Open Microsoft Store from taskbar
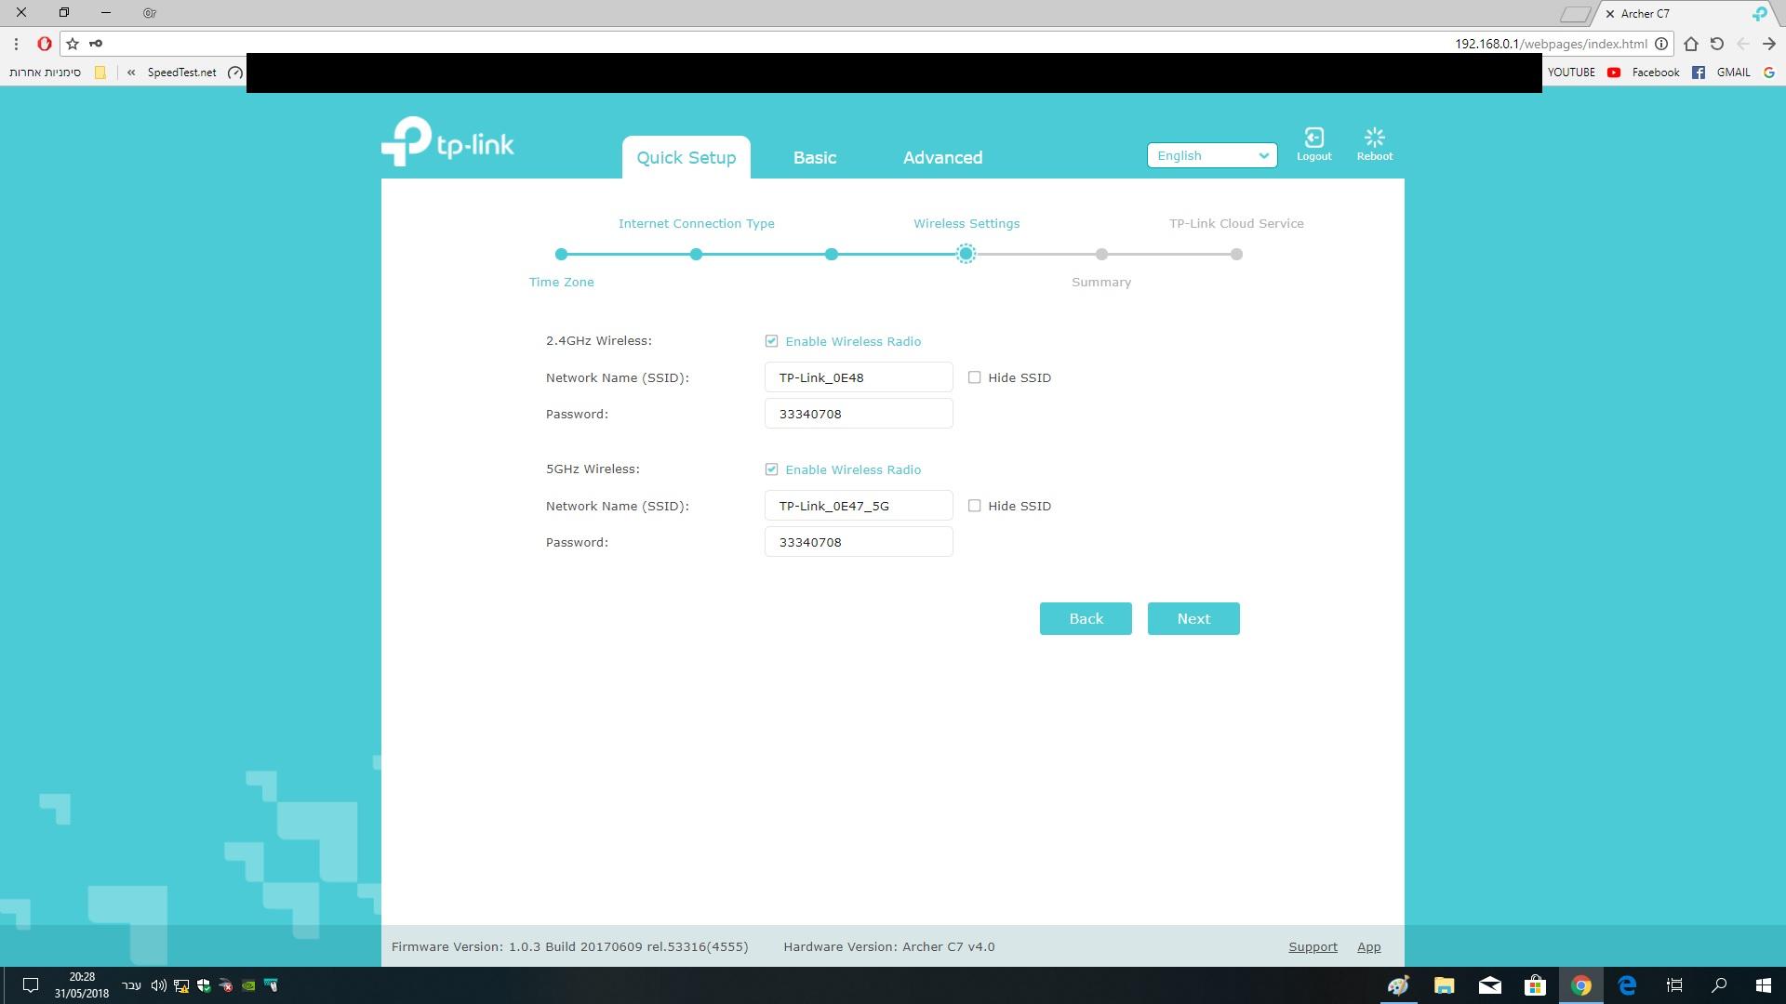The image size is (1786, 1004). 1535,985
